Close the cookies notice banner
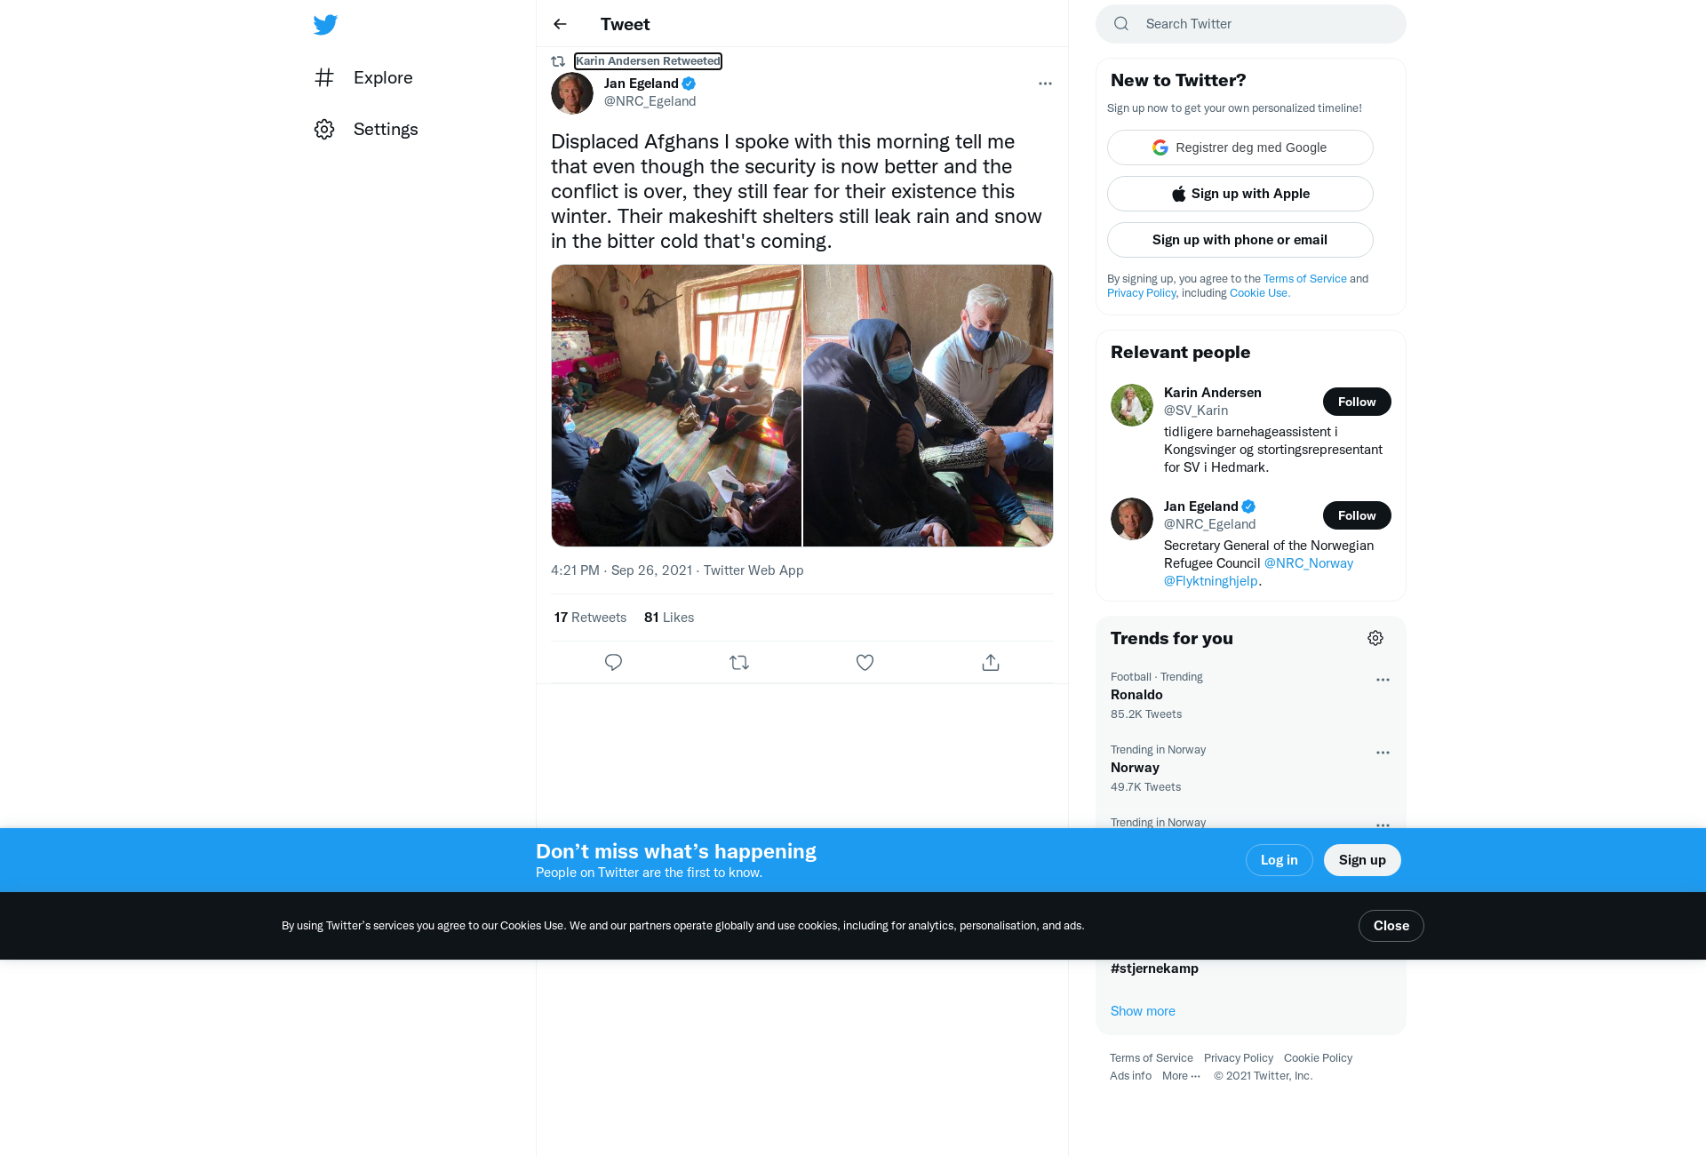The width and height of the screenshot is (1706, 1156). pos(1391,926)
